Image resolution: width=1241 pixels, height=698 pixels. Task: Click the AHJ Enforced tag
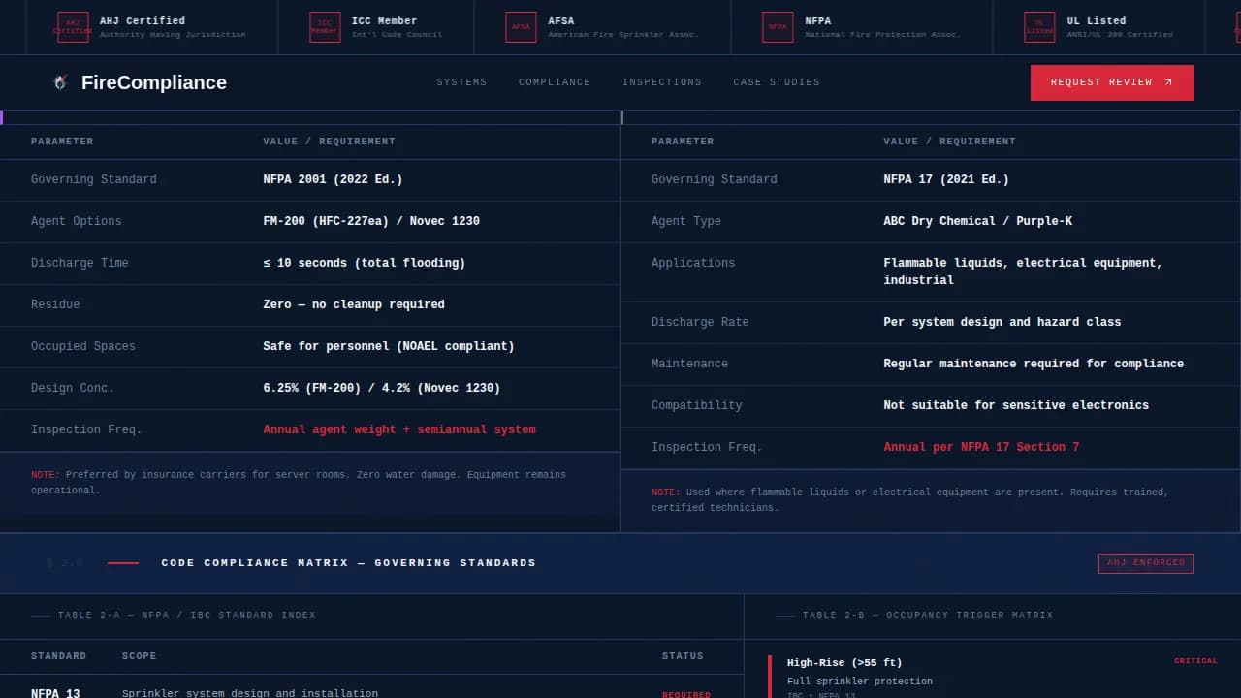1146,563
